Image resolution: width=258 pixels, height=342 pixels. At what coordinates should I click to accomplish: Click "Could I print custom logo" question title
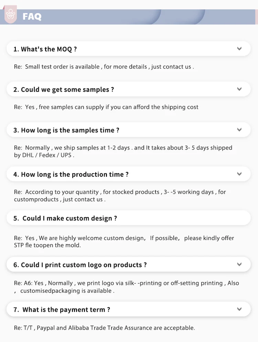pyautogui.click(x=80, y=265)
